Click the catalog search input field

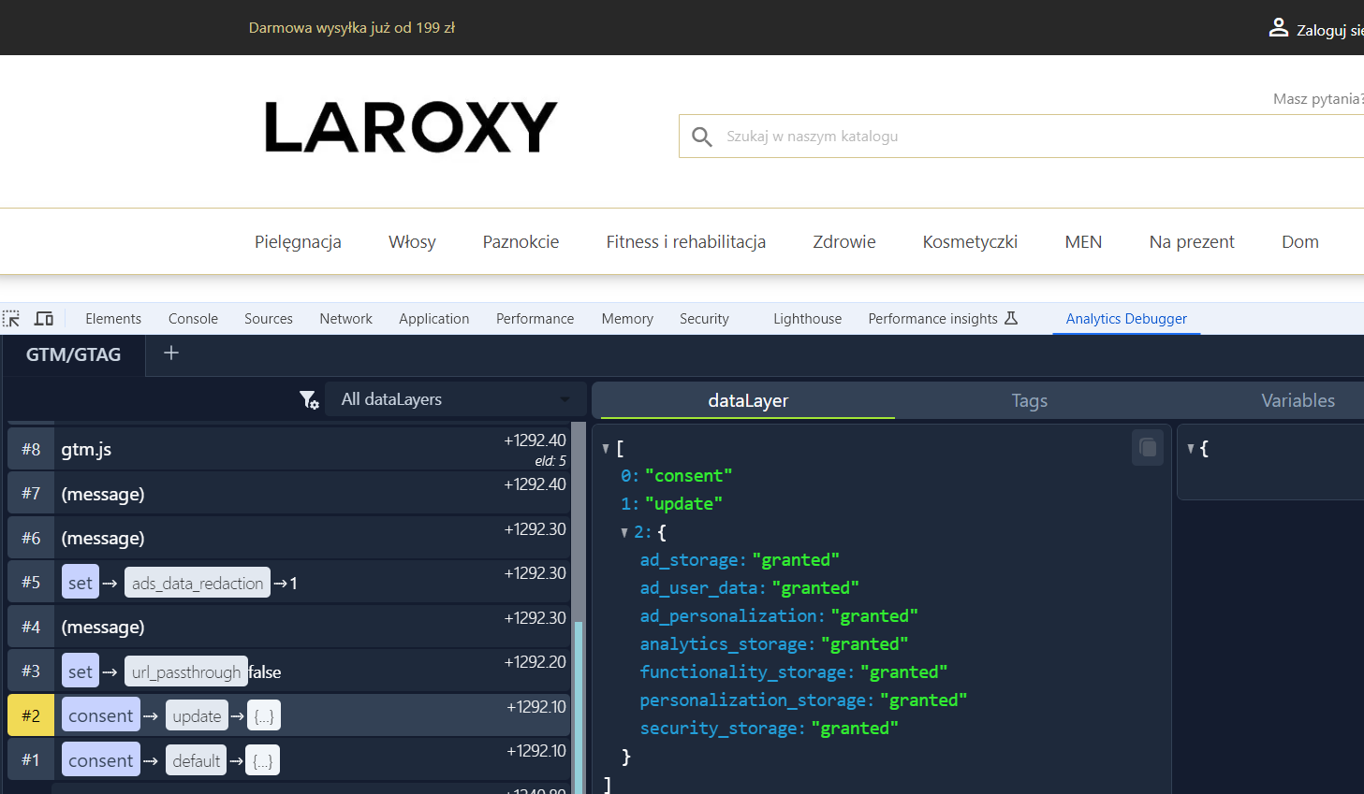pos(1030,137)
